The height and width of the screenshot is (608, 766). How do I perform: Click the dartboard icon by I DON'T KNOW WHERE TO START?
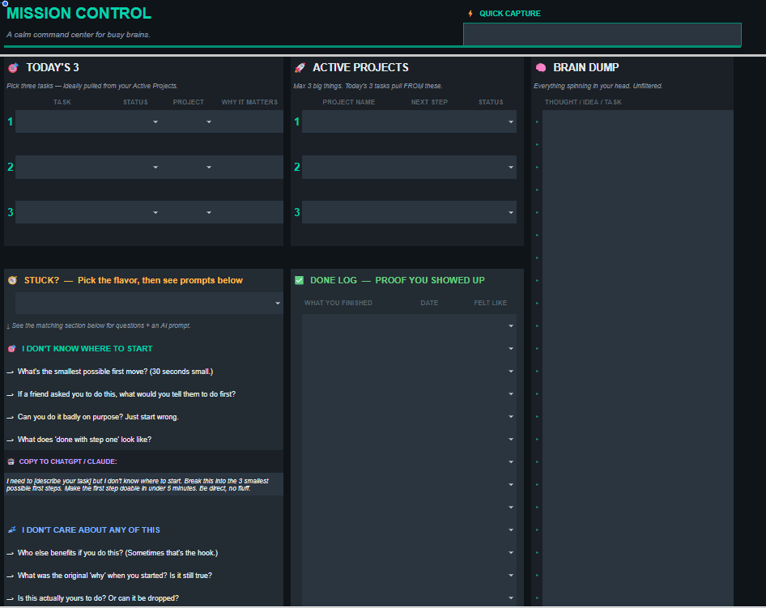12,348
